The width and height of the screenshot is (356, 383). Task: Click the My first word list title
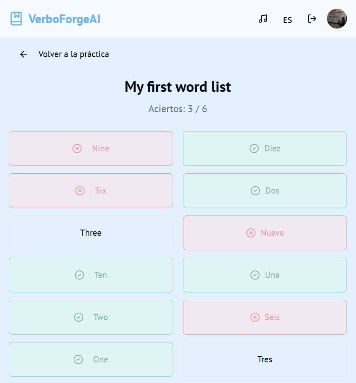[x=178, y=87]
